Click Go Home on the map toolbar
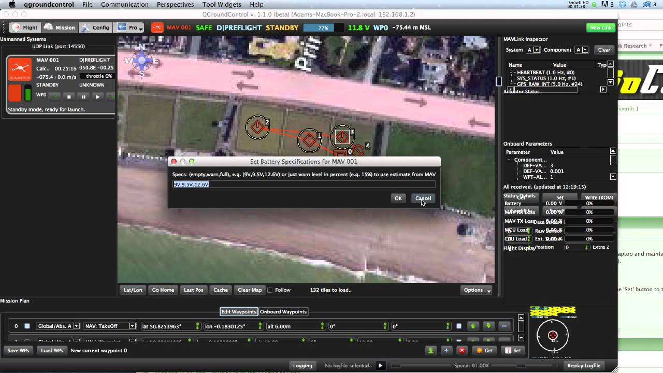 (163, 290)
